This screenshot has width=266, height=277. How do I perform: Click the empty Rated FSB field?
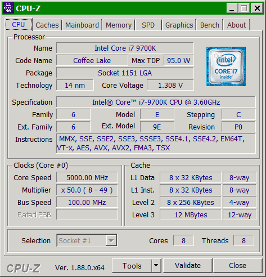87,215
